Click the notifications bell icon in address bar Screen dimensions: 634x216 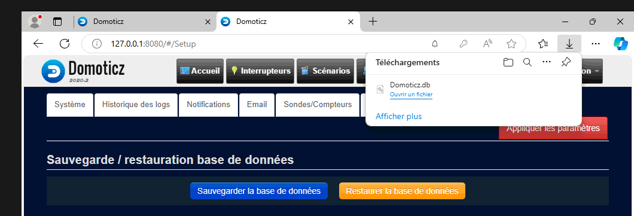(435, 44)
